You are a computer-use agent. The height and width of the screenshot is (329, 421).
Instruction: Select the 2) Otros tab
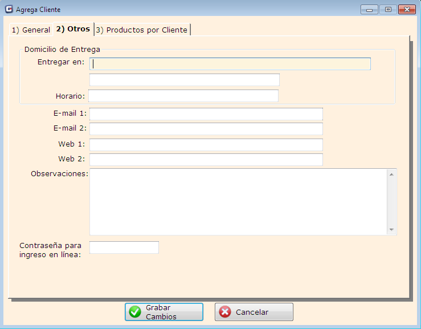point(73,29)
